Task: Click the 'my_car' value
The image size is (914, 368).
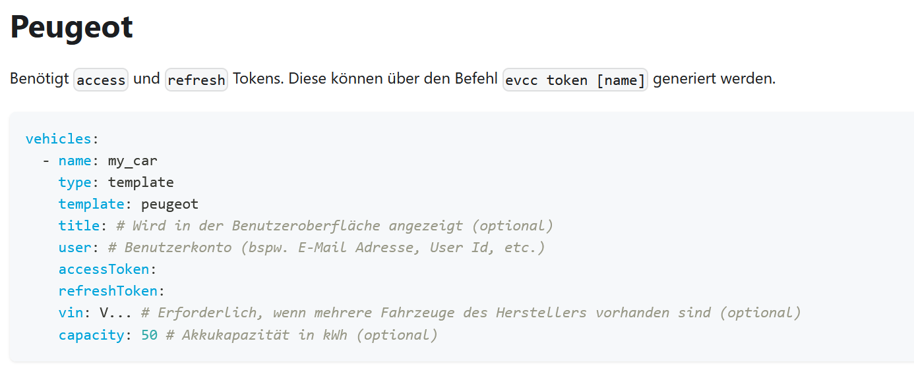Action: click(133, 161)
